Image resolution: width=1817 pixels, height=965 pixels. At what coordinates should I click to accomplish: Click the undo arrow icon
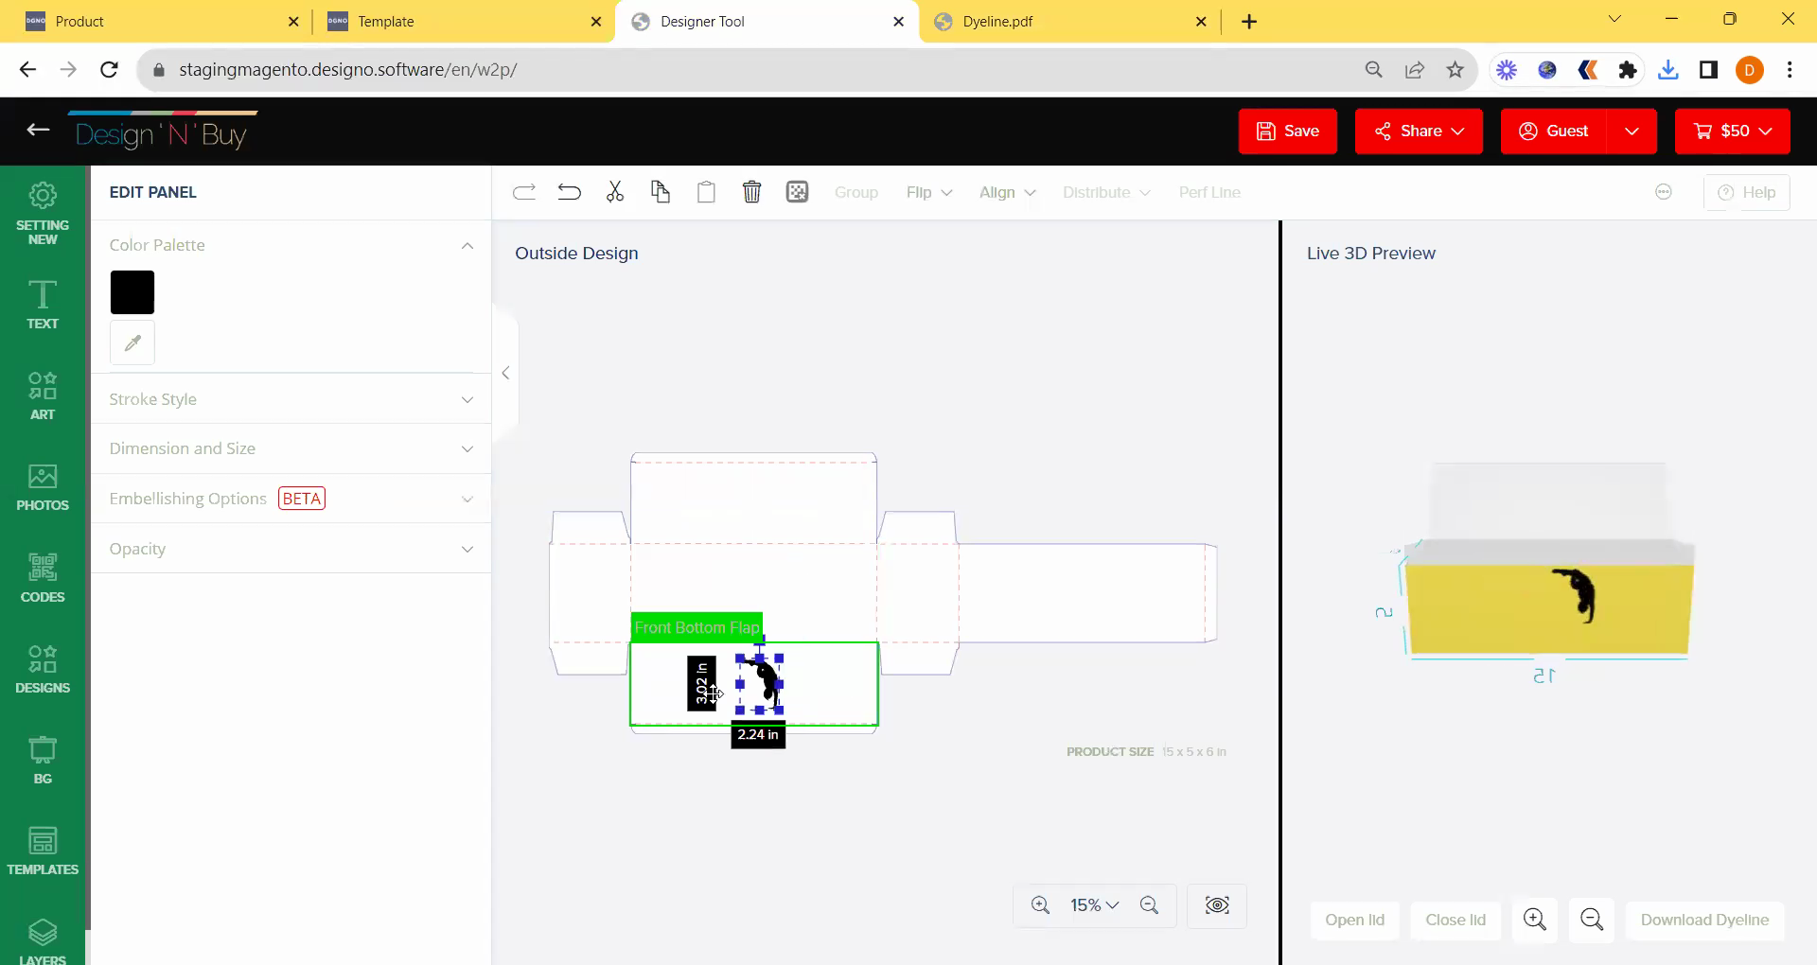(569, 192)
